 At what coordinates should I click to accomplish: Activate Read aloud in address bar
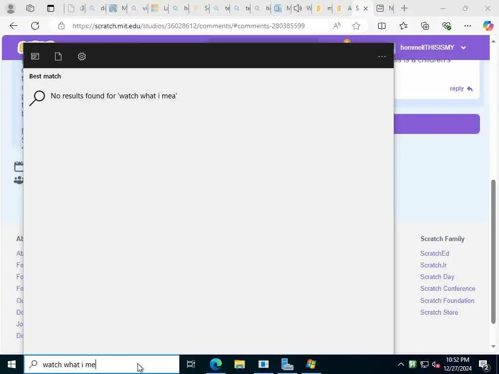337,26
